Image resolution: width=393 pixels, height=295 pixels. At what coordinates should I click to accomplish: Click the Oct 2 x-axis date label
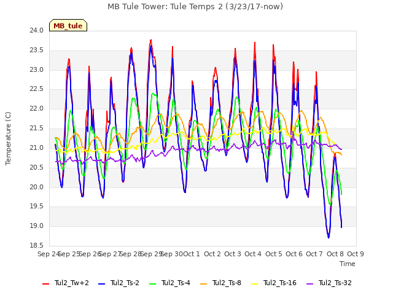click(212, 254)
